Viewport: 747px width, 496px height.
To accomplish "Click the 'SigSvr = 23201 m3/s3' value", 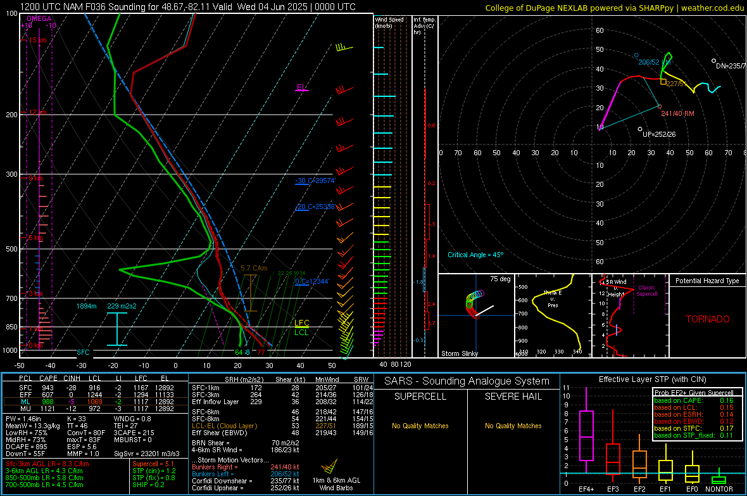I will (x=147, y=454).
